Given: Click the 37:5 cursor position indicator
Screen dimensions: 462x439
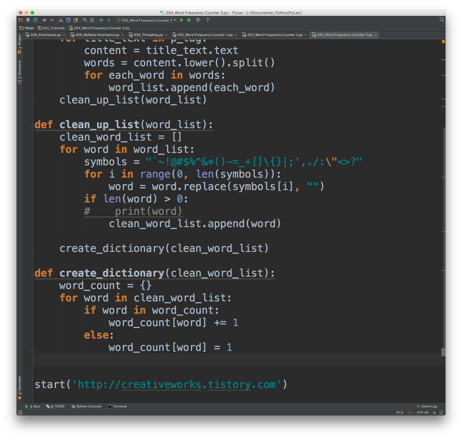Looking at the screenshot, I should pos(399,413).
